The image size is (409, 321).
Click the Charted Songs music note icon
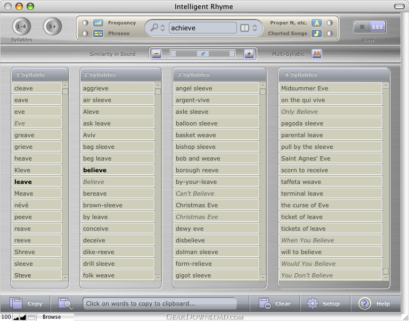tap(316, 33)
